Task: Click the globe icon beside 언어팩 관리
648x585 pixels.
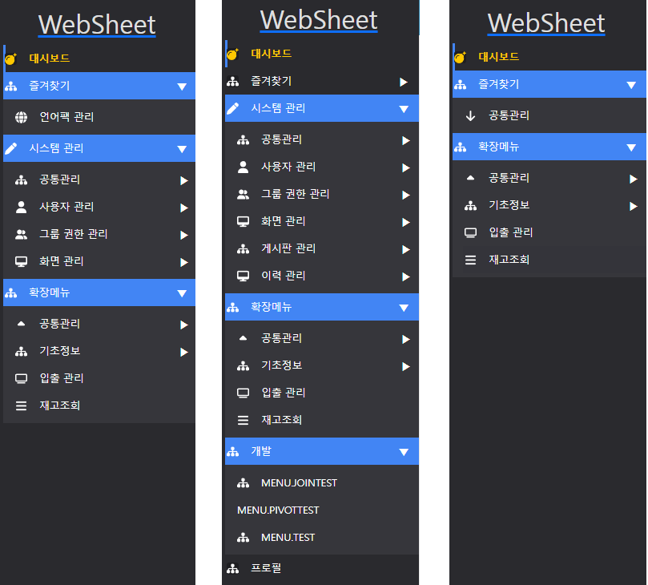Action: click(x=21, y=118)
